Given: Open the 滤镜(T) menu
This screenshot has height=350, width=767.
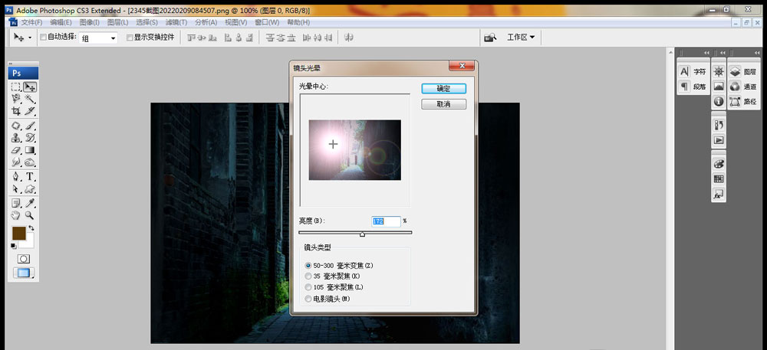Looking at the screenshot, I should tap(176, 22).
